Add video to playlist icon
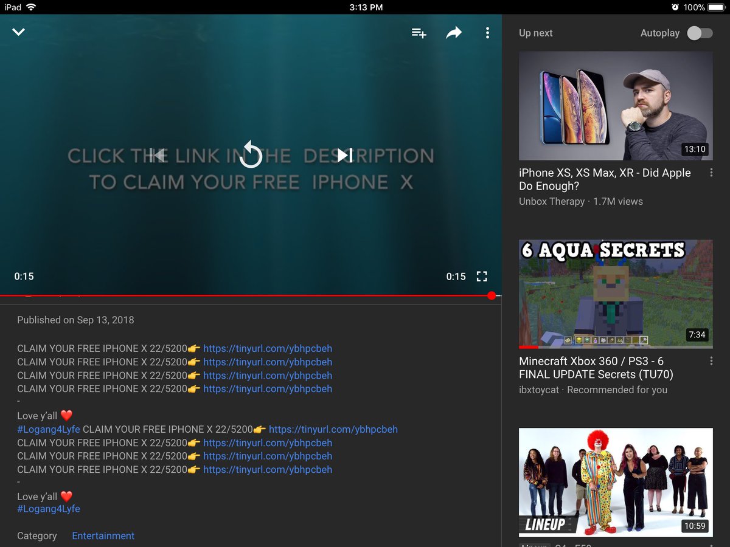Screen dimensions: 730x547 [x=419, y=33]
